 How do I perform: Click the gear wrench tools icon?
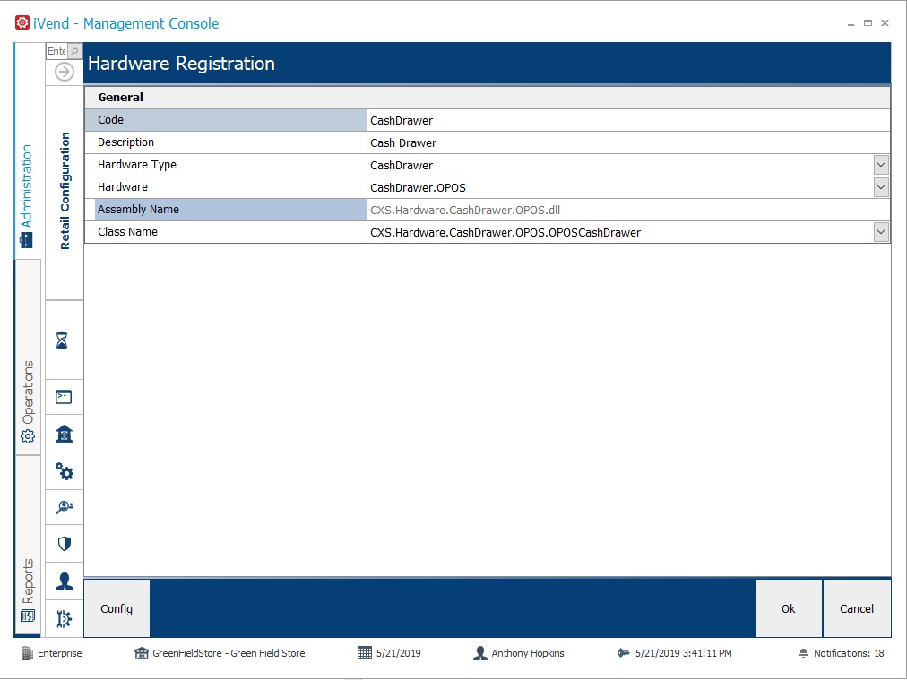[x=65, y=619]
